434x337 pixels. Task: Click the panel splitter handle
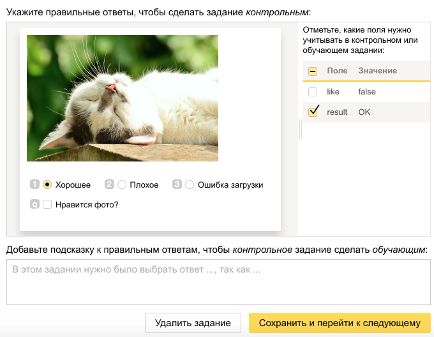(x=301, y=129)
